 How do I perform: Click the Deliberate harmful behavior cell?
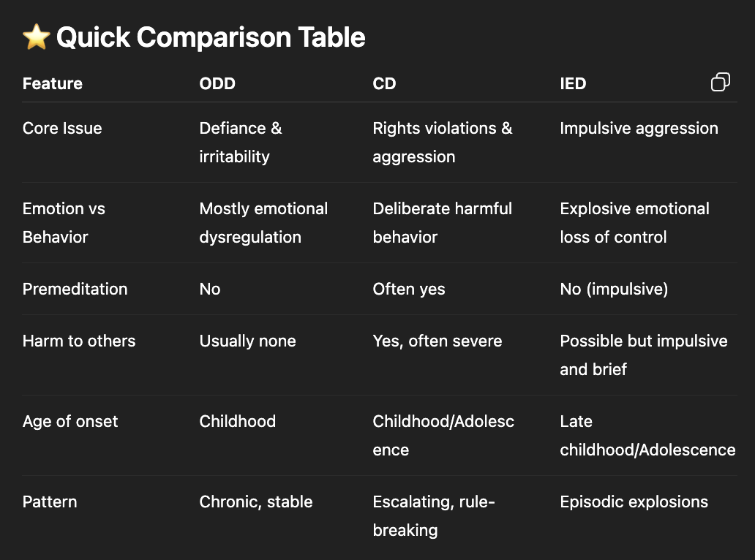pos(442,222)
